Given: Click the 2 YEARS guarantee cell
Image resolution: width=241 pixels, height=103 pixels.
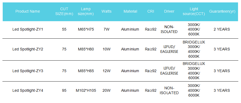Looking at the screenshot, I should [222, 29].
